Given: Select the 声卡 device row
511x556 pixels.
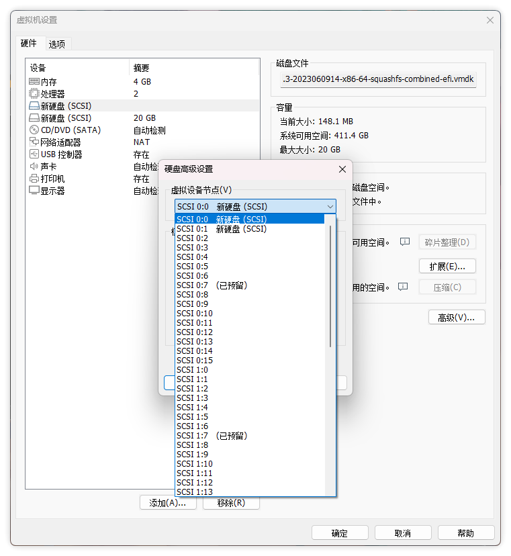Looking at the screenshot, I should click(x=92, y=167).
